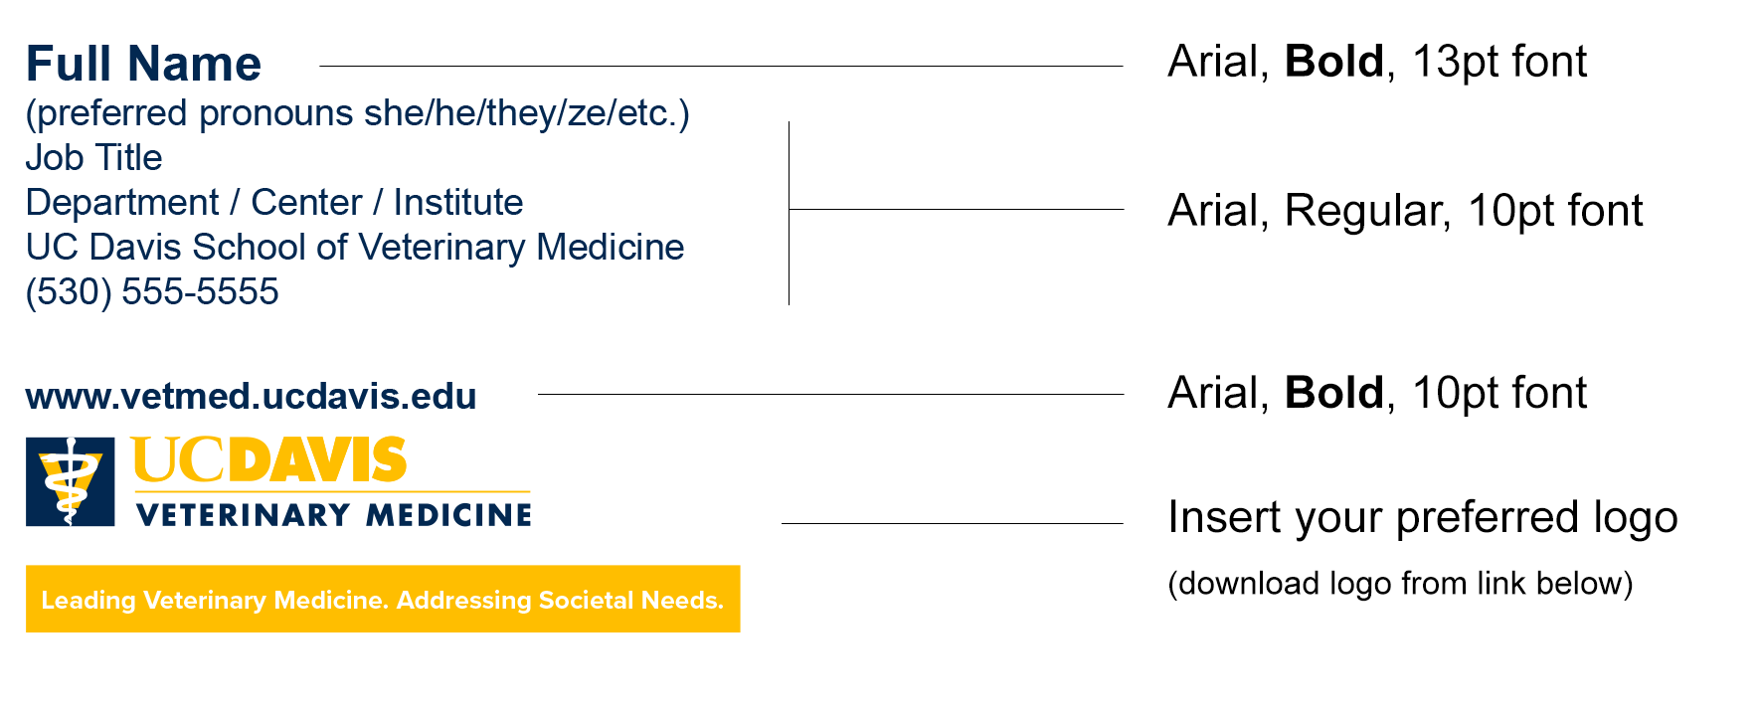This screenshot has width=1760, height=719.
Task: Select the Full Name heading
Action: [x=143, y=64]
